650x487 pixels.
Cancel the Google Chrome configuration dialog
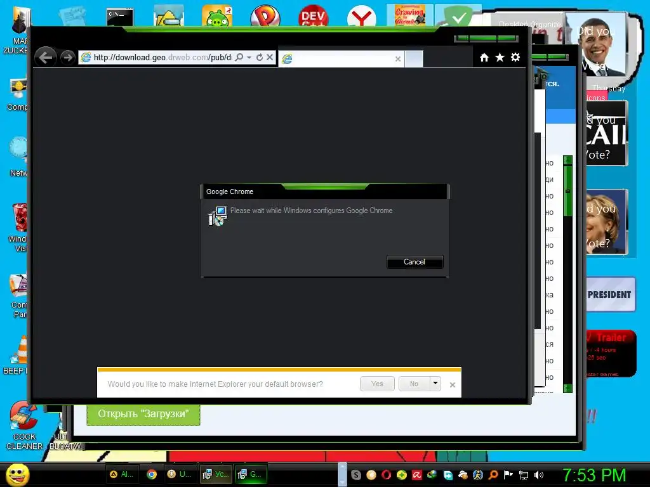415,262
